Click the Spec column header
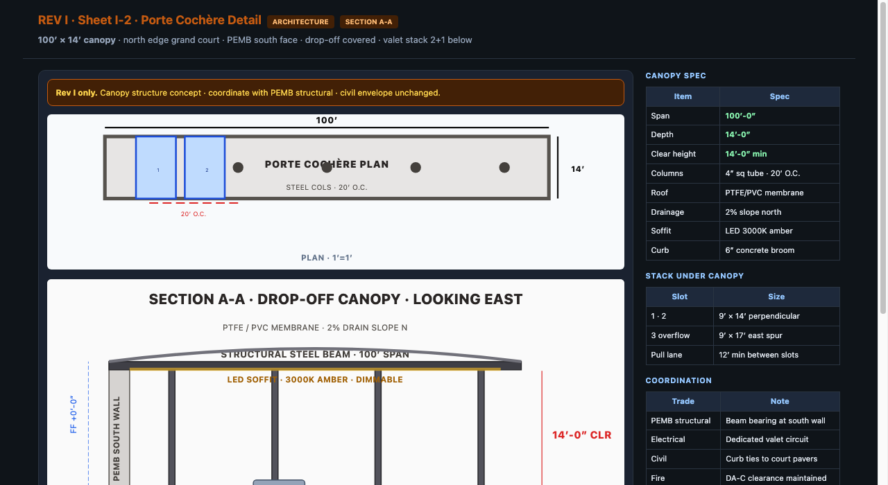 click(780, 96)
